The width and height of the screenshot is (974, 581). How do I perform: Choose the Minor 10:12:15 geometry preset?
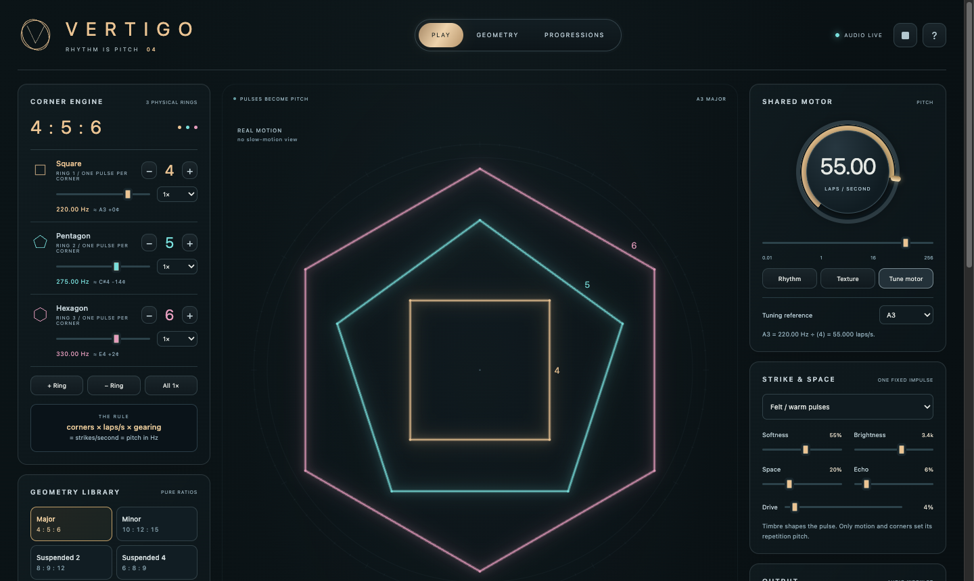[x=157, y=524]
